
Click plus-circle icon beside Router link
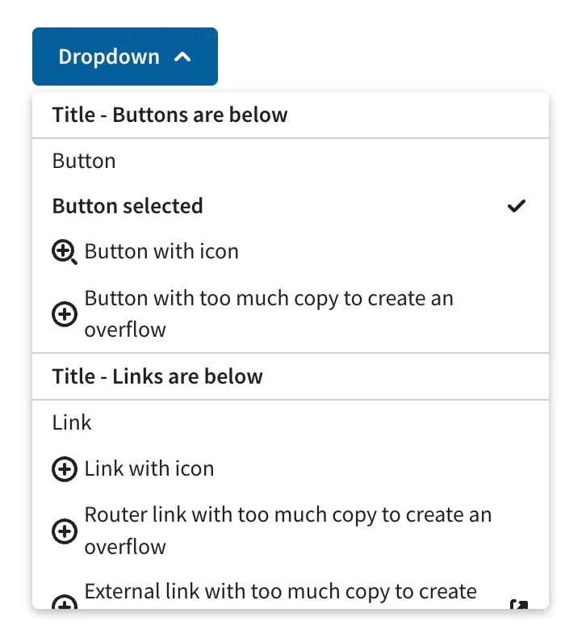click(65, 531)
